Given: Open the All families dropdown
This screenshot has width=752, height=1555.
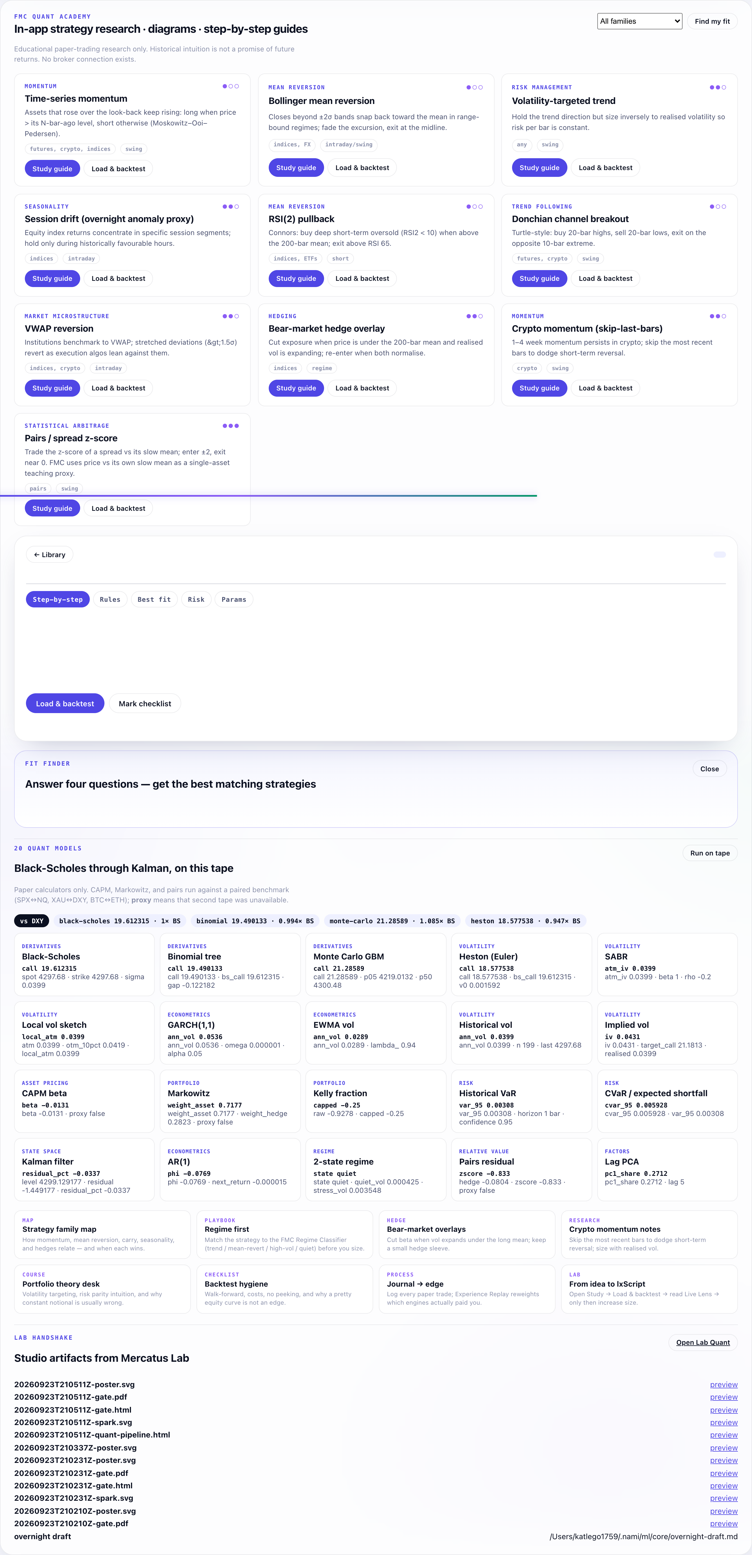Looking at the screenshot, I should click(639, 21).
